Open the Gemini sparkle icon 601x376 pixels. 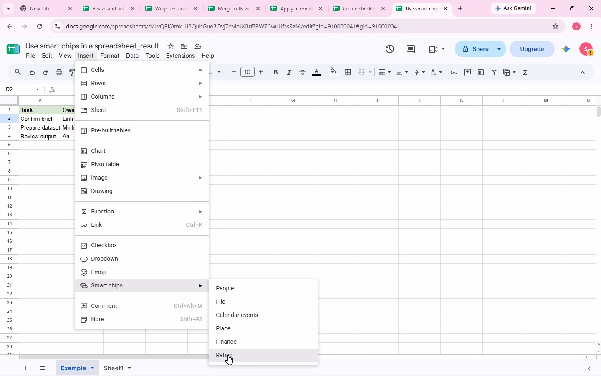point(566,49)
